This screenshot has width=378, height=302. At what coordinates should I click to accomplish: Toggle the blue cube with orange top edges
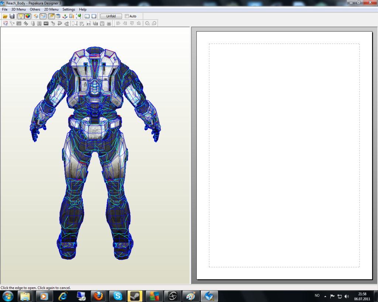tap(43, 16)
